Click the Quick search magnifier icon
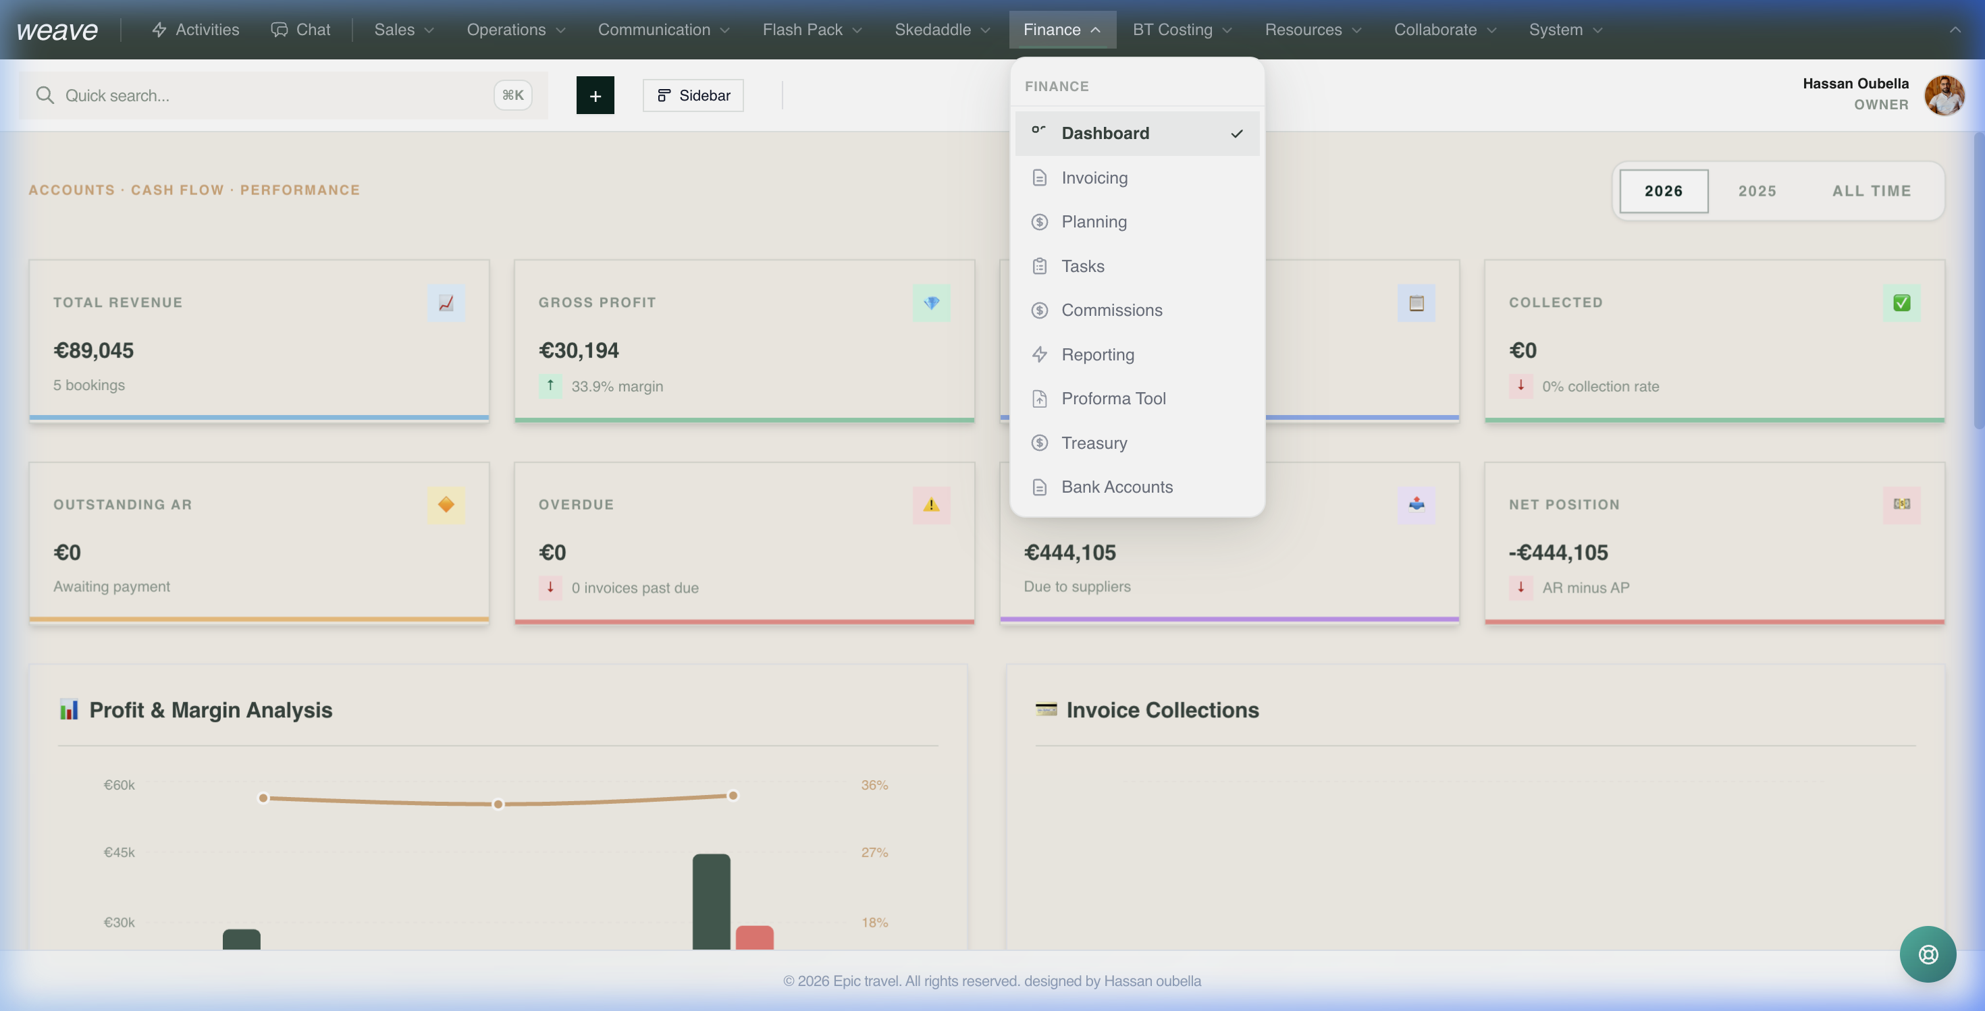 pos(45,95)
